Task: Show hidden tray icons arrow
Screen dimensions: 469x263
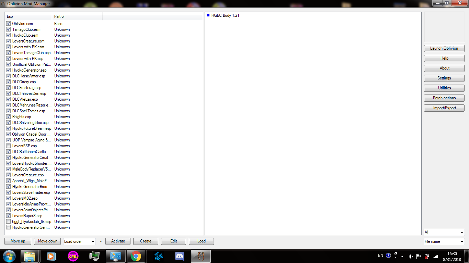Action: 402,256
